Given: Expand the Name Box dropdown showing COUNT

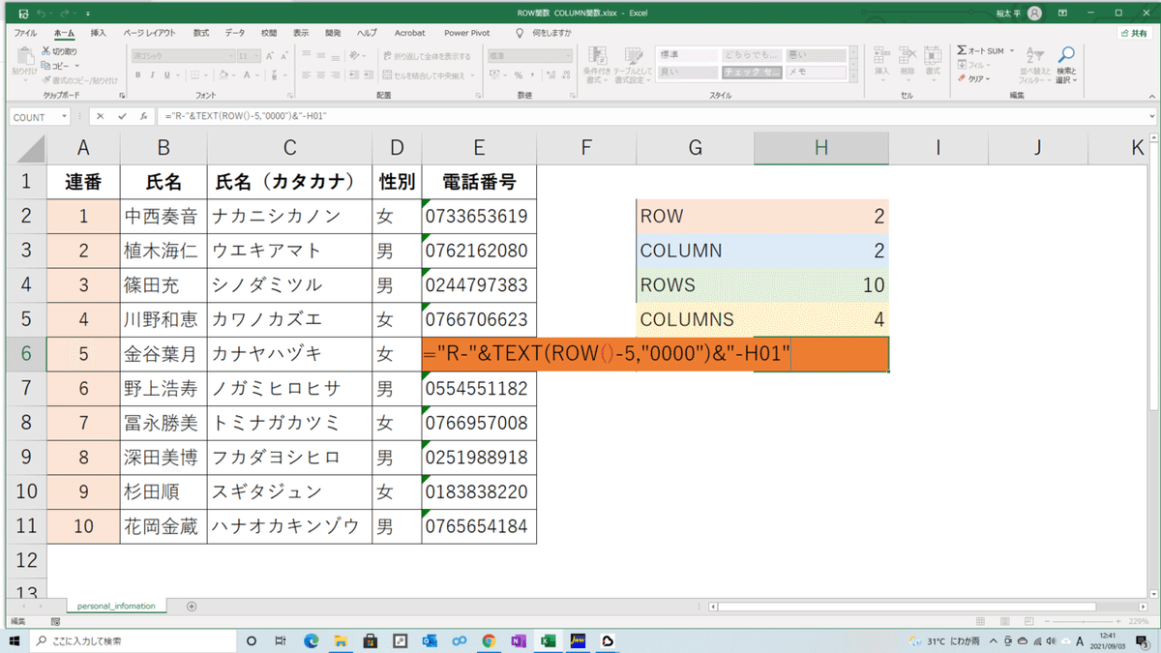Looking at the screenshot, I should coord(64,116).
